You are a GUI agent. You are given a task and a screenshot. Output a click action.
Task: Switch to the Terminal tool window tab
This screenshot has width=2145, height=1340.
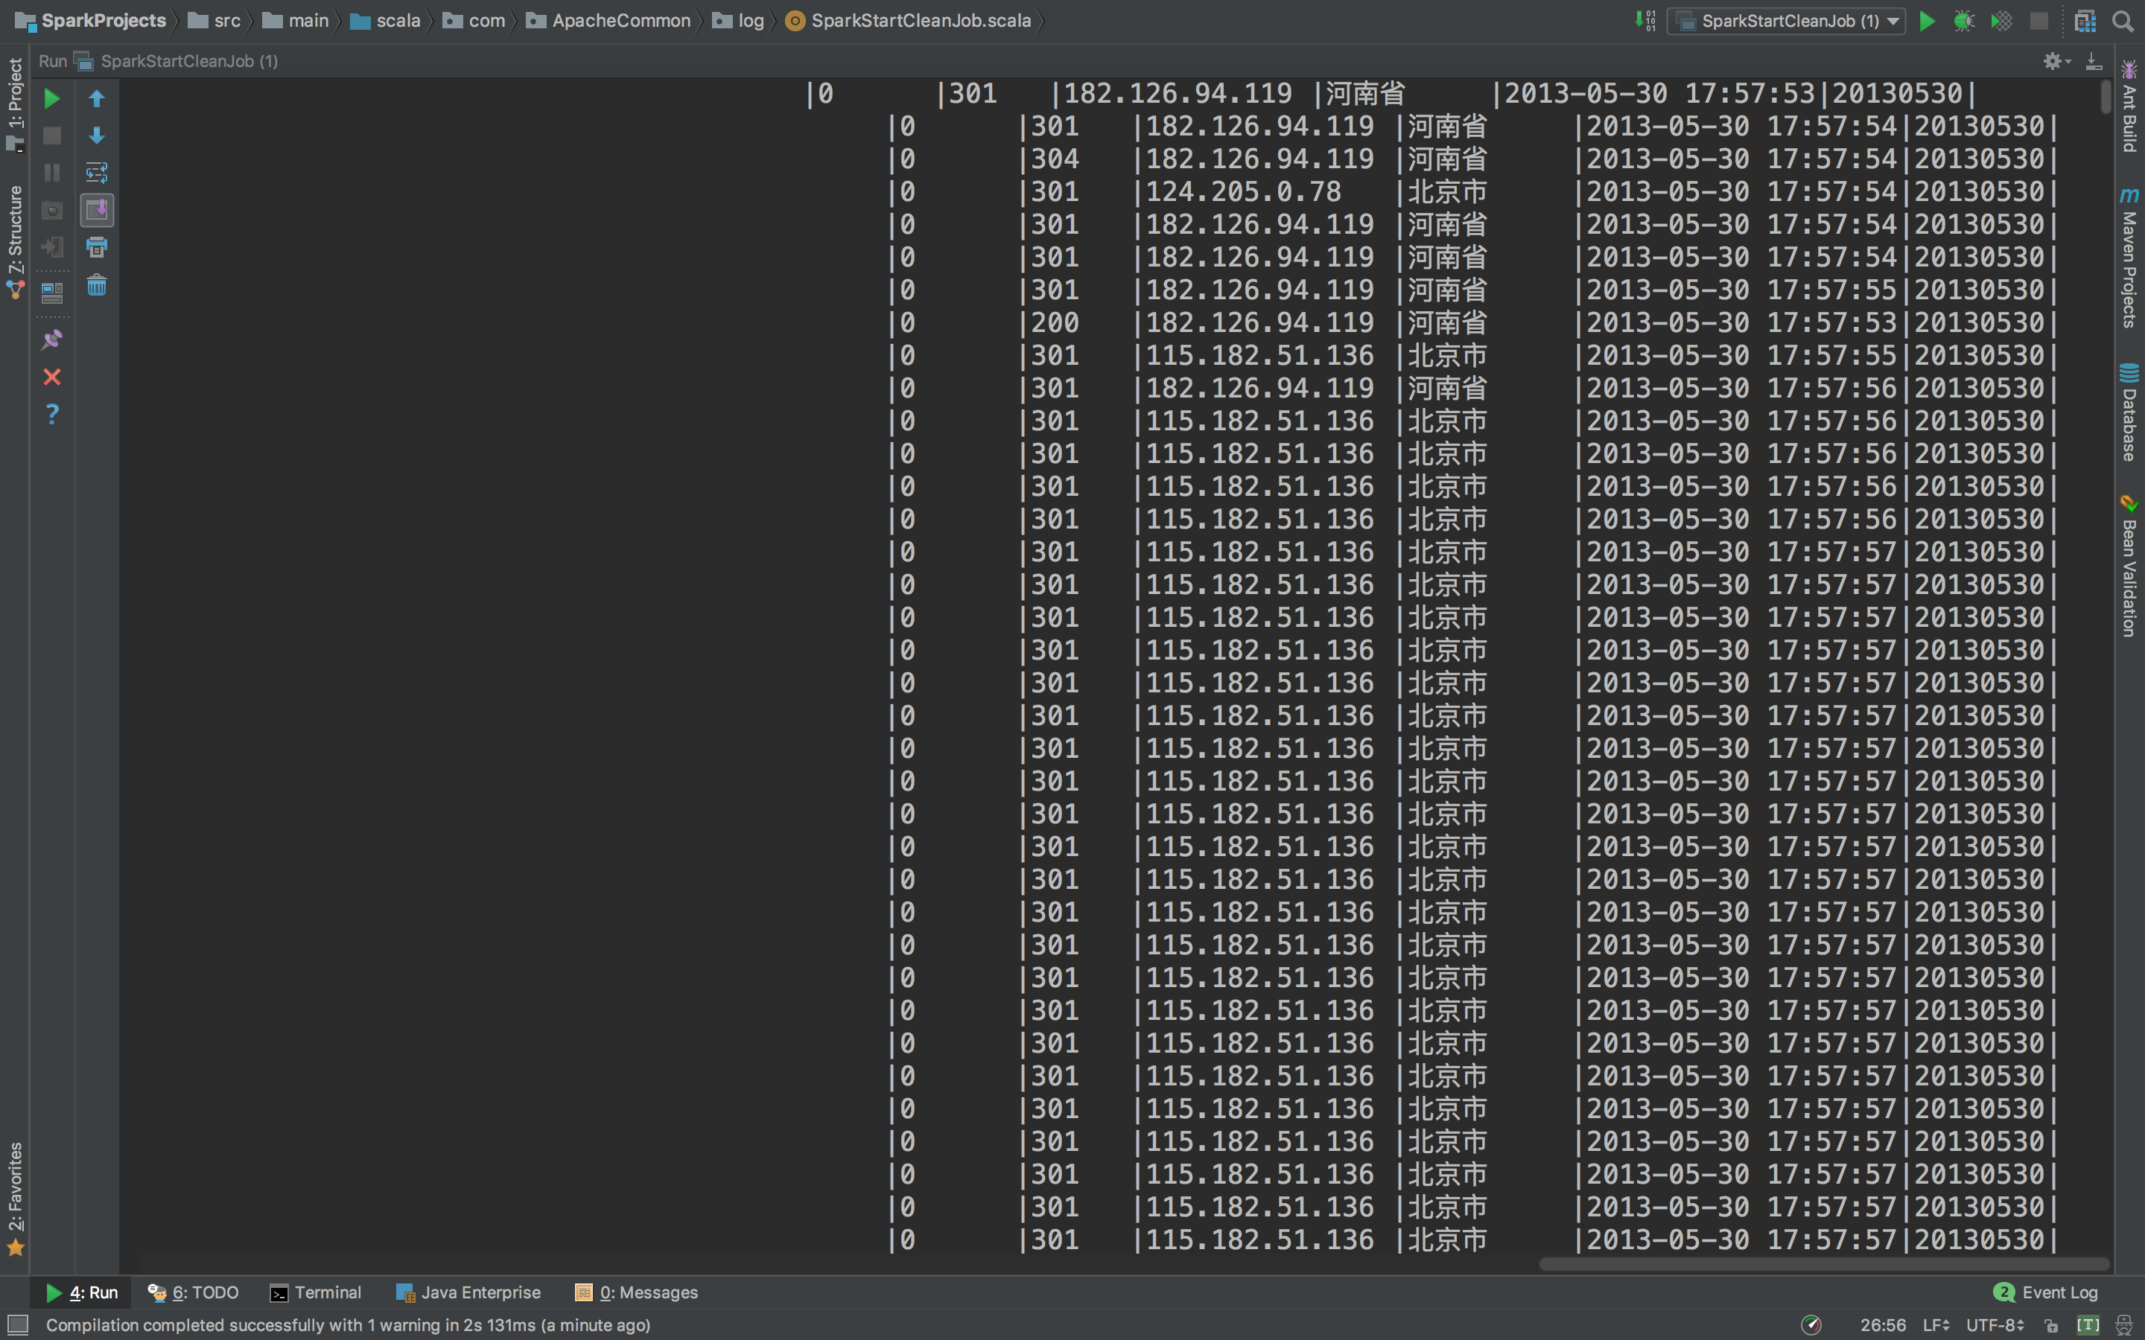[316, 1292]
